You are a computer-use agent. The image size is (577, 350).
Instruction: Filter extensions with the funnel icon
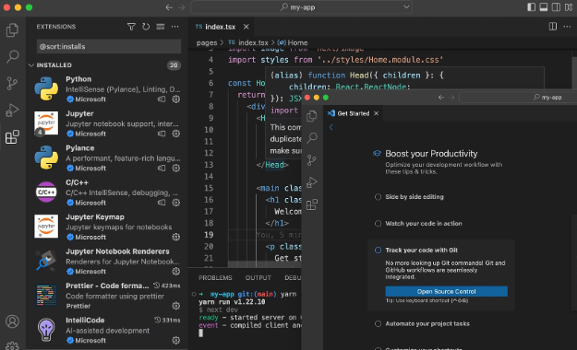tap(131, 27)
